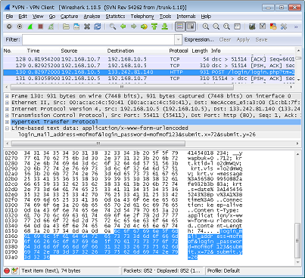Image resolution: width=305 pixels, height=278 pixels.
Task: Open the Filter history dropdown arrow
Action: (178, 40)
